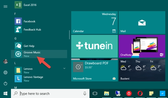Click the 'Type here to search' box
The width and height of the screenshot is (168, 98).
coord(50,94)
